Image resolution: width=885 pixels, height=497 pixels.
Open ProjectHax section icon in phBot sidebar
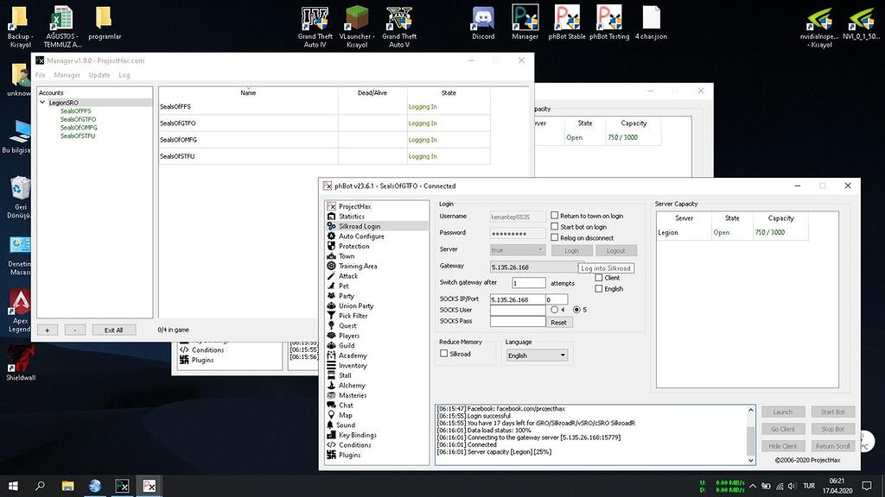click(x=331, y=206)
